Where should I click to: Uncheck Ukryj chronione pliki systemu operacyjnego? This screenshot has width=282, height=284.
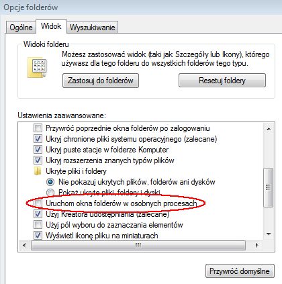38,139
